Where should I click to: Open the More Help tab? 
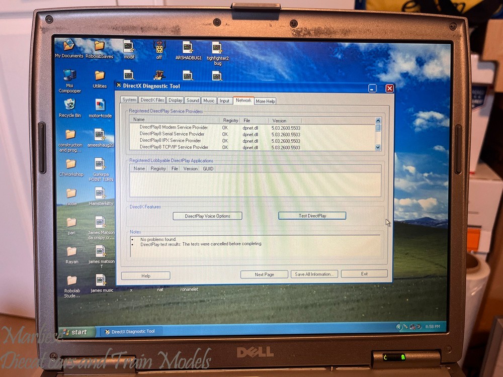[x=265, y=102]
